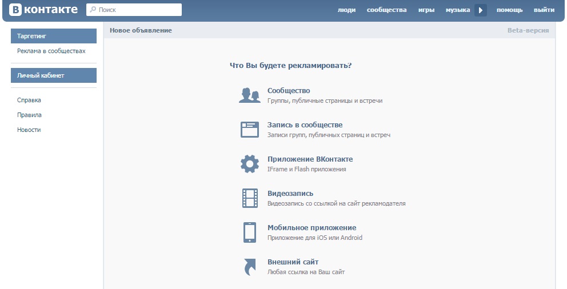This screenshot has width=567, height=289.
Task: Open the музыка header menu
Action: click(x=458, y=10)
